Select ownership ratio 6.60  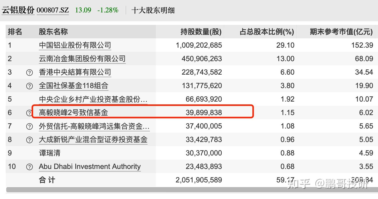[287, 72]
